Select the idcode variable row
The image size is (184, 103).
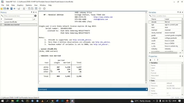click(165, 22)
